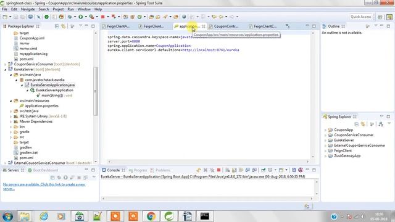The image size is (395, 222).
Task: Maximize the Console view
Action: (x=314, y=170)
